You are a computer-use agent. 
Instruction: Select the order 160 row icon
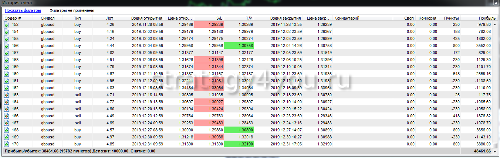pos(6,74)
